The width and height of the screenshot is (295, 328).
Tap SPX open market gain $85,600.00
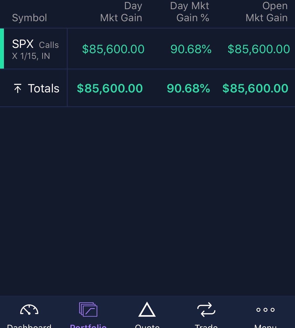[259, 49]
